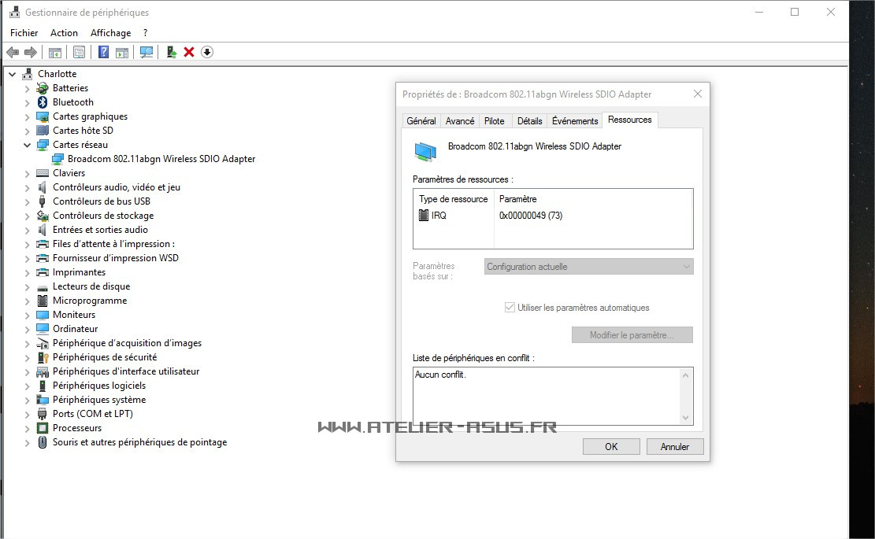
Task: Click the update driver toolbar icon
Action: (171, 52)
